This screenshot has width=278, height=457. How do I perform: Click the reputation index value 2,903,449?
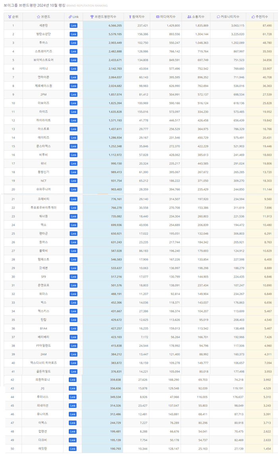tap(115, 43)
